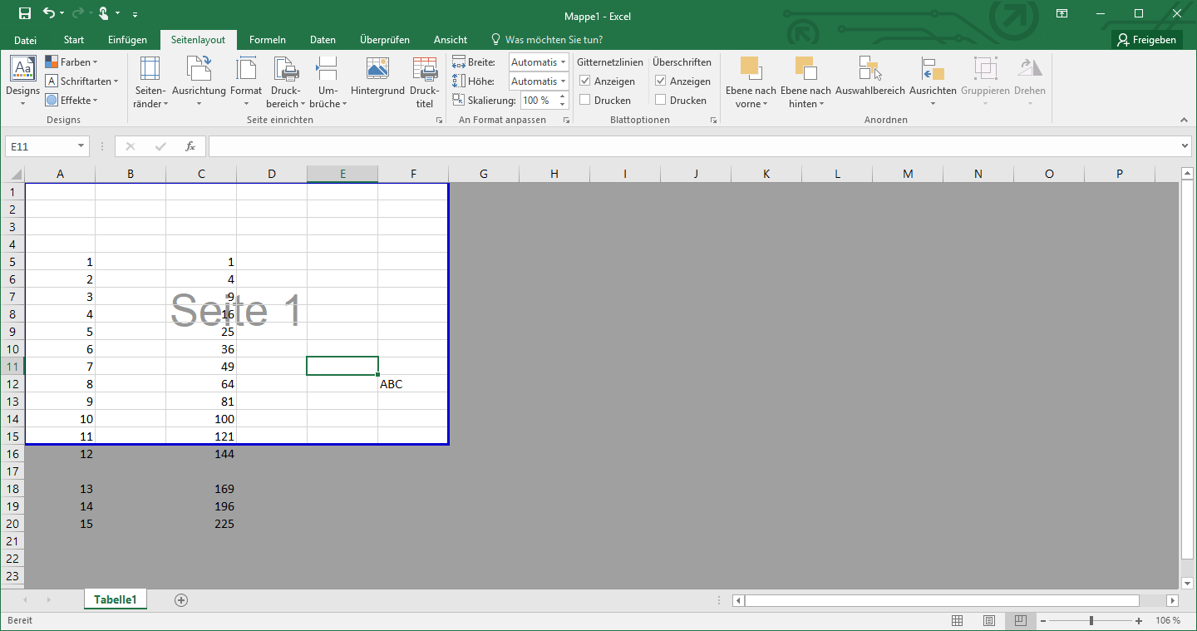Screen dimensions: 1197x631
Task: Save the workbook with the disk icon
Action: click(x=24, y=13)
